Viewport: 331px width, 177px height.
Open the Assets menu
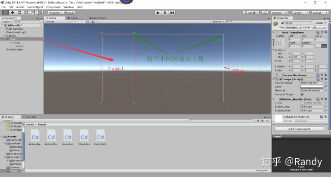click(20, 7)
